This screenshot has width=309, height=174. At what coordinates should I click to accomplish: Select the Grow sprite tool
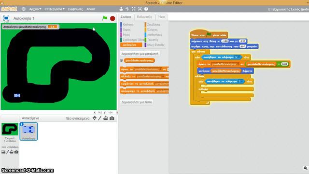tap(134, 9)
